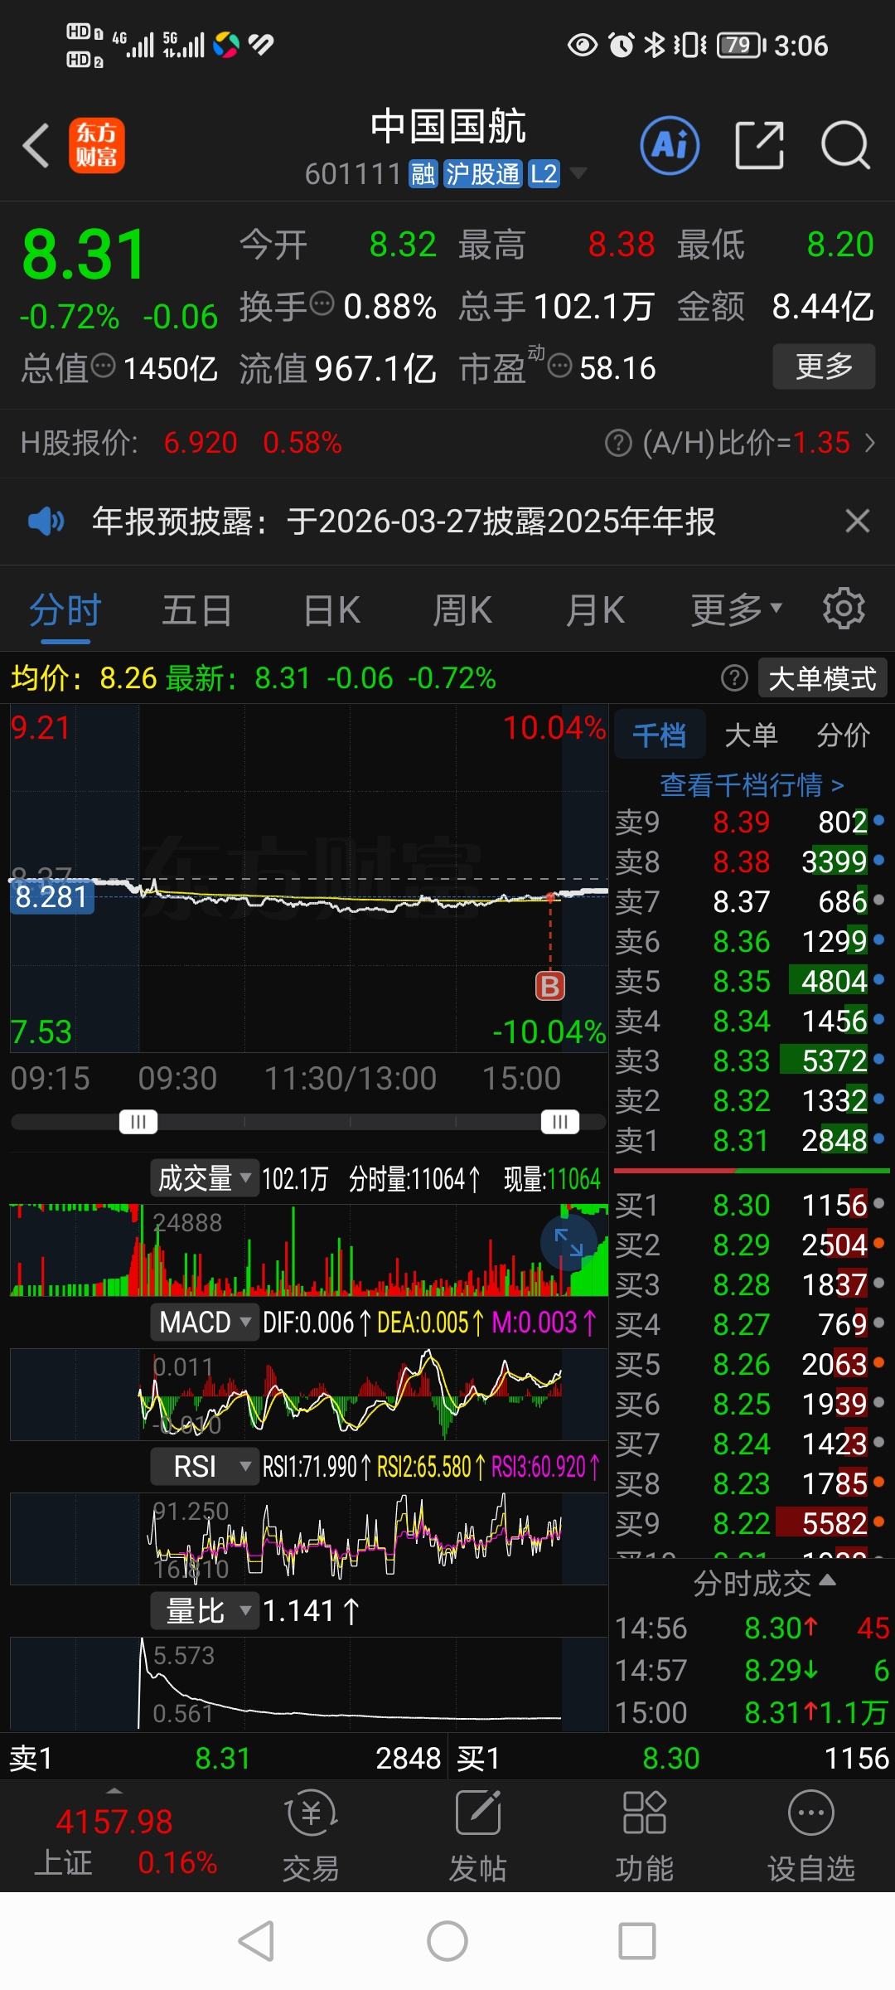Tap the help icon beside 大单模式
This screenshot has height=1990, width=895.
pyautogui.click(x=734, y=678)
